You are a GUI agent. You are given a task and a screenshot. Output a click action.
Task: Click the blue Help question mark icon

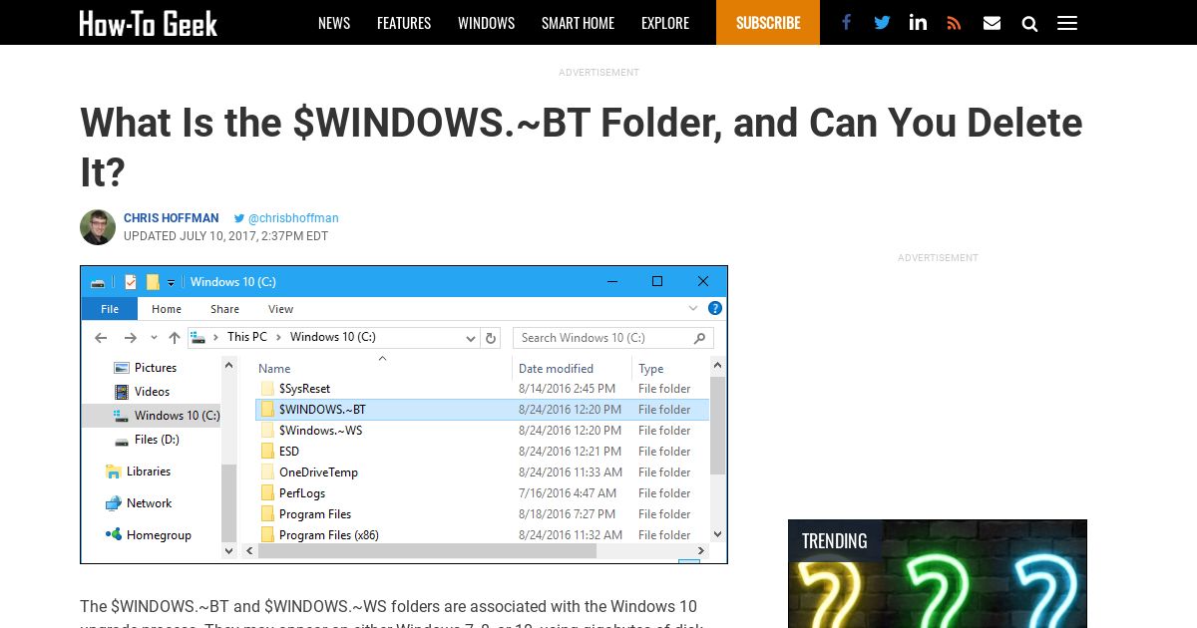[715, 309]
